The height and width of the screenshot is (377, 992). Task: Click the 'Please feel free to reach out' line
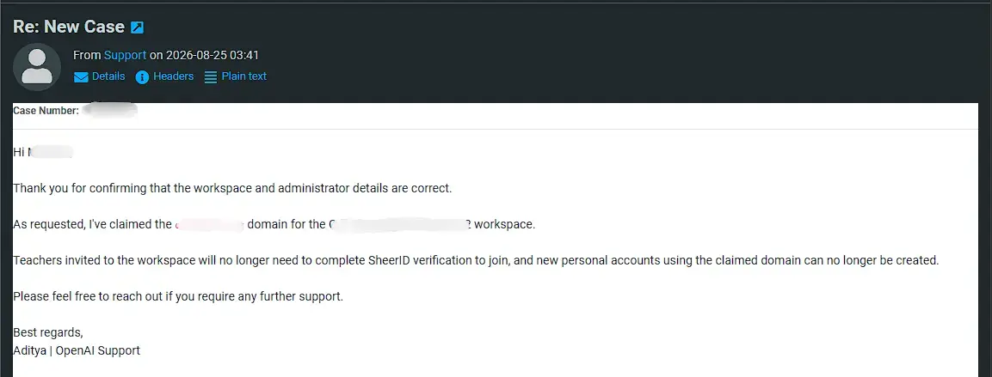[x=178, y=296]
